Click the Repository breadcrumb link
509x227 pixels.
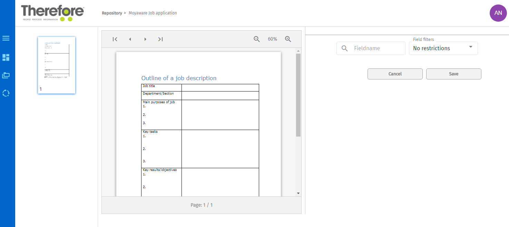(x=112, y=13)
